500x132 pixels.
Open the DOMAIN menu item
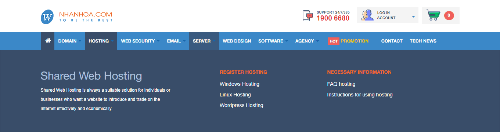click(67, 41)
